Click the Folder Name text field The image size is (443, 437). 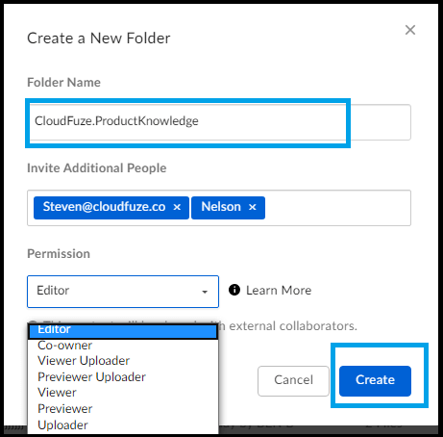pos(219,122)
